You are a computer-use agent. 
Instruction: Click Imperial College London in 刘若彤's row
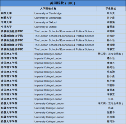(x=48, y=86)
